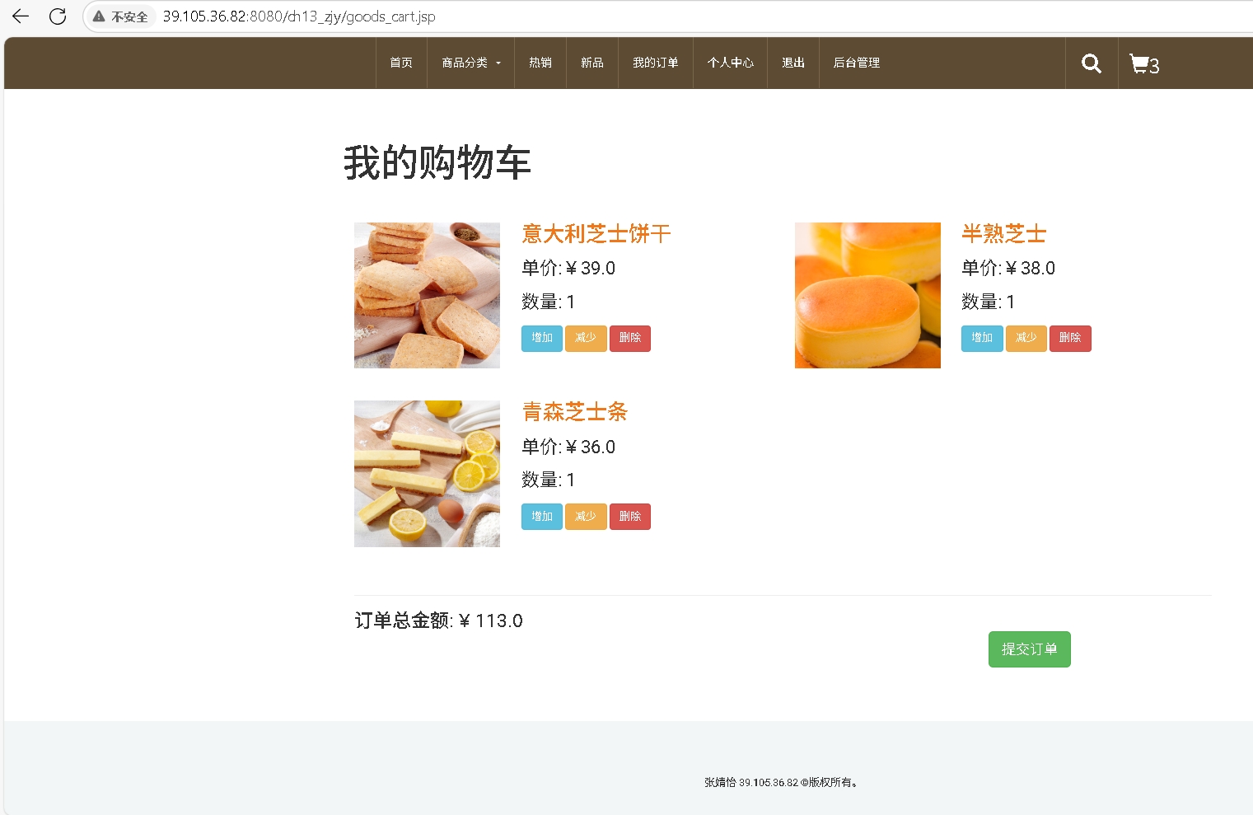Open the 热销 menu item
The height and width of the screenshot is (815, 1253).
pyautogui.click(x=540, y=63)
